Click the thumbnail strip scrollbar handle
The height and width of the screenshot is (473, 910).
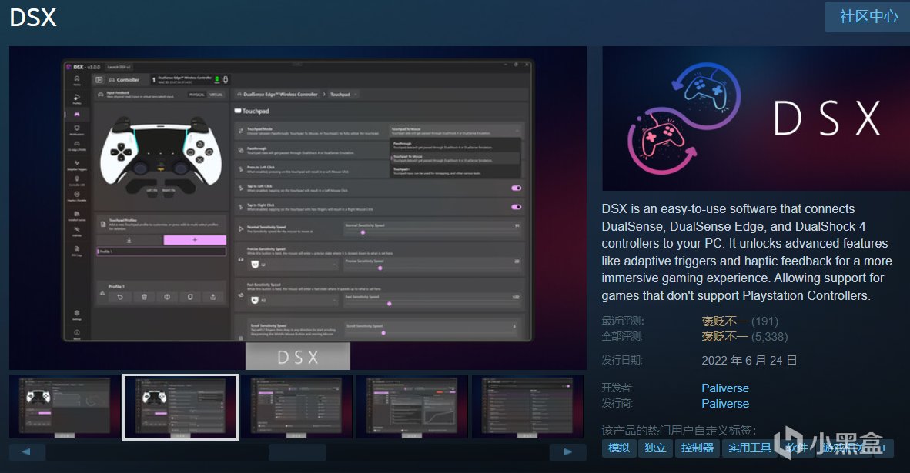(297, 452)
